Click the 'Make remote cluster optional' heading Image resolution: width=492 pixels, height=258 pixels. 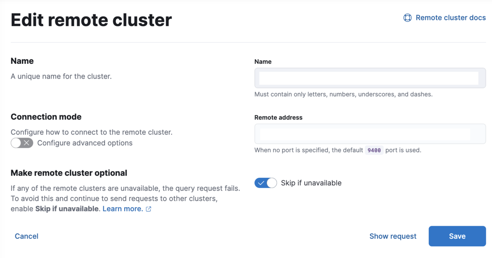click(x=69, y=173)
